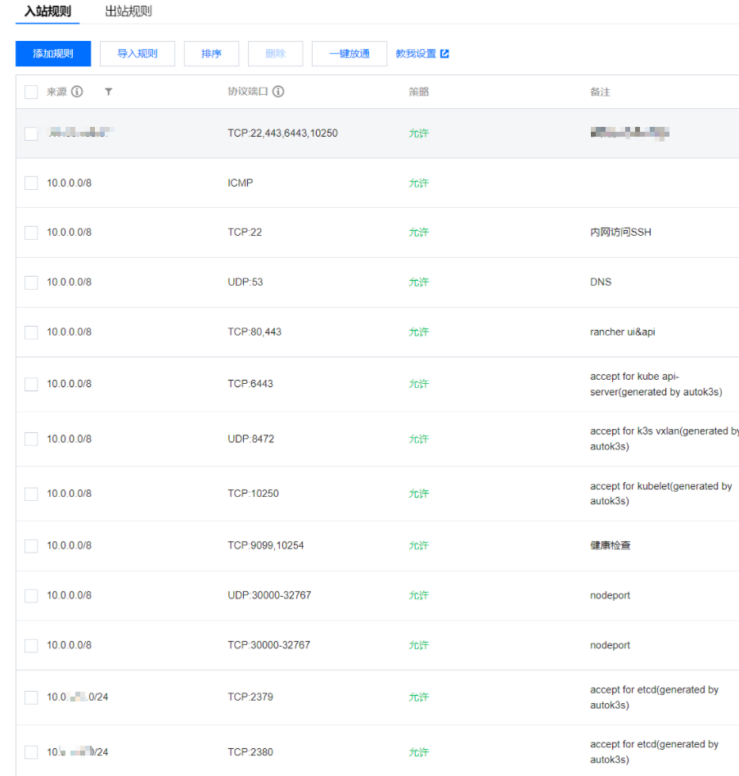Check the TCP:9099,10254 rule checkbox

coord(31,546)
